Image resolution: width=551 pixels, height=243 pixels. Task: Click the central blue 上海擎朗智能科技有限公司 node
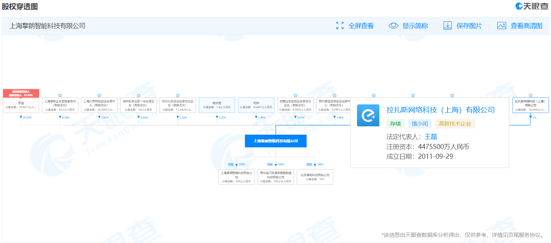tap(275, 141)
